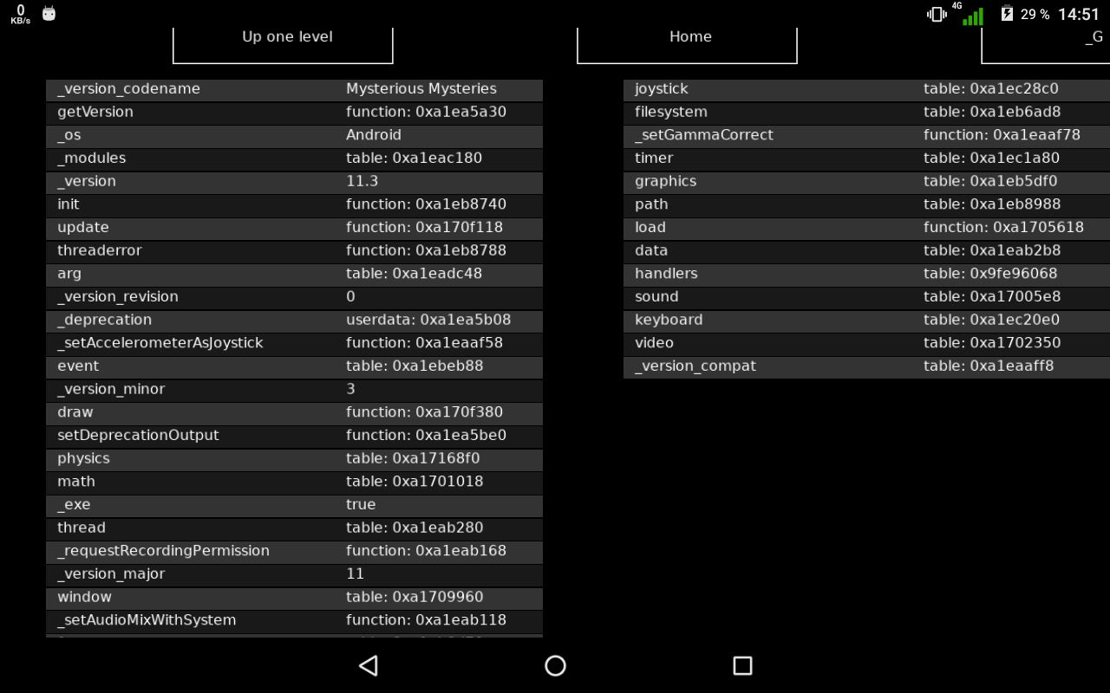1110x693 pixels.
Task: Tap the Android recent apps square icon
Action: click(x=742, y=665)
